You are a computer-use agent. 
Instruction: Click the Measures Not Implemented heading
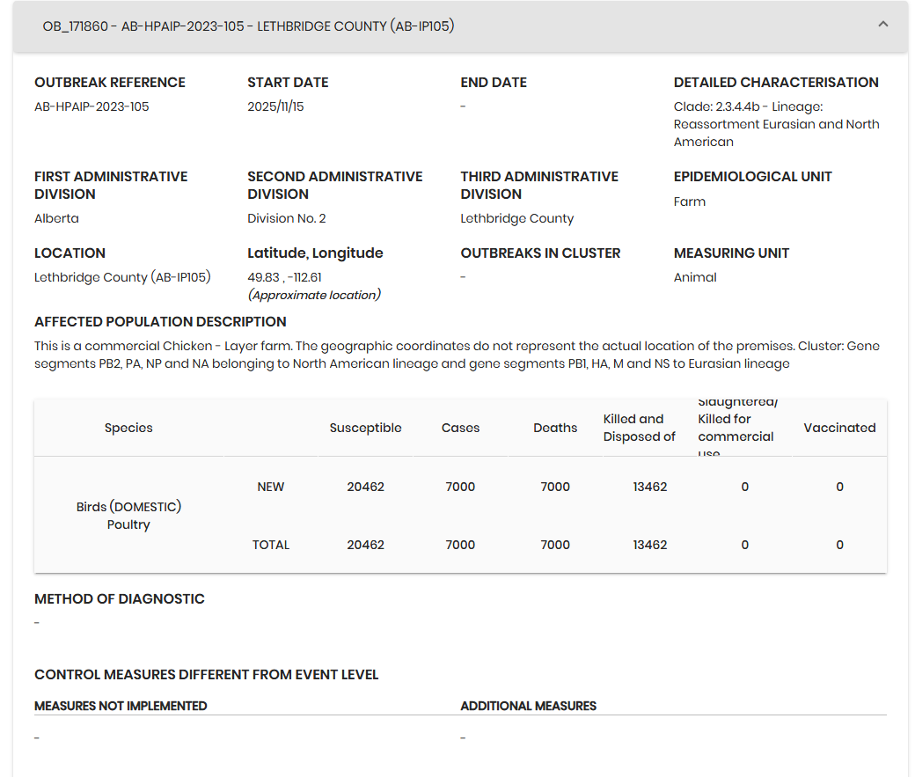(121, 706)
